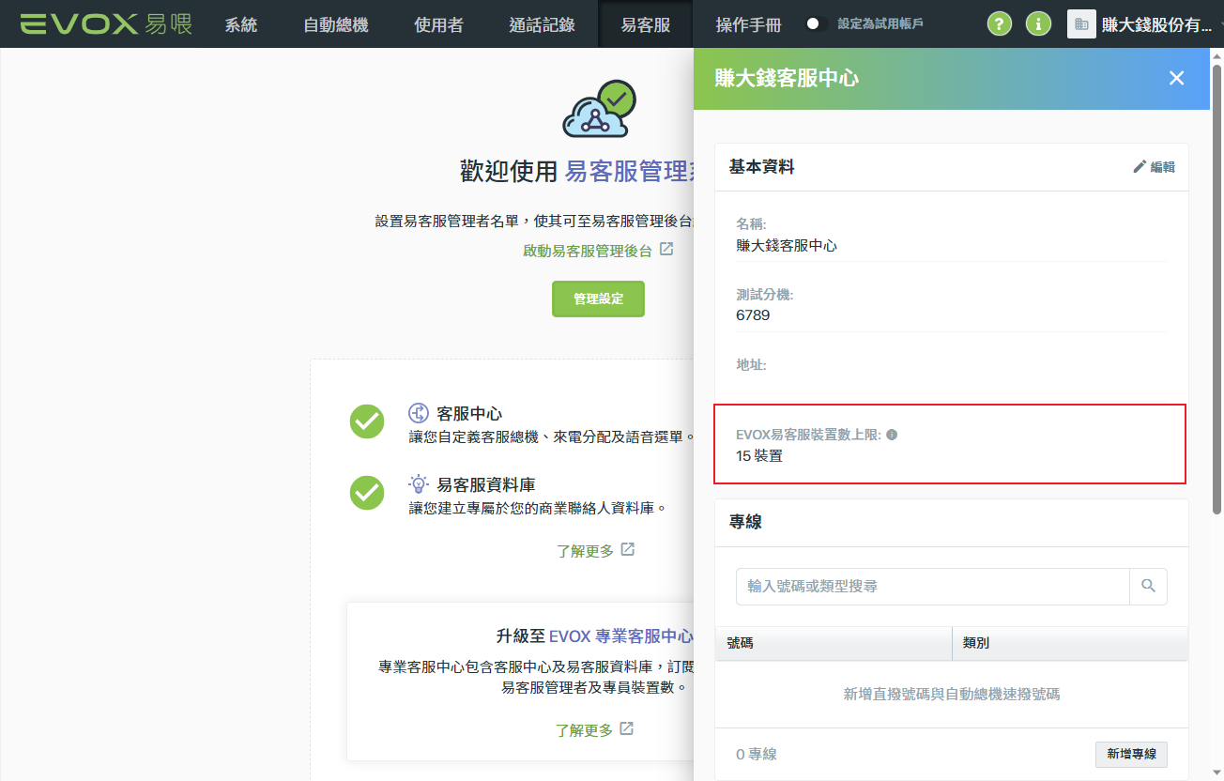1224x781 pixels.
Task: Click the 客服中心 purple call-routing icon
Action: 419,413
